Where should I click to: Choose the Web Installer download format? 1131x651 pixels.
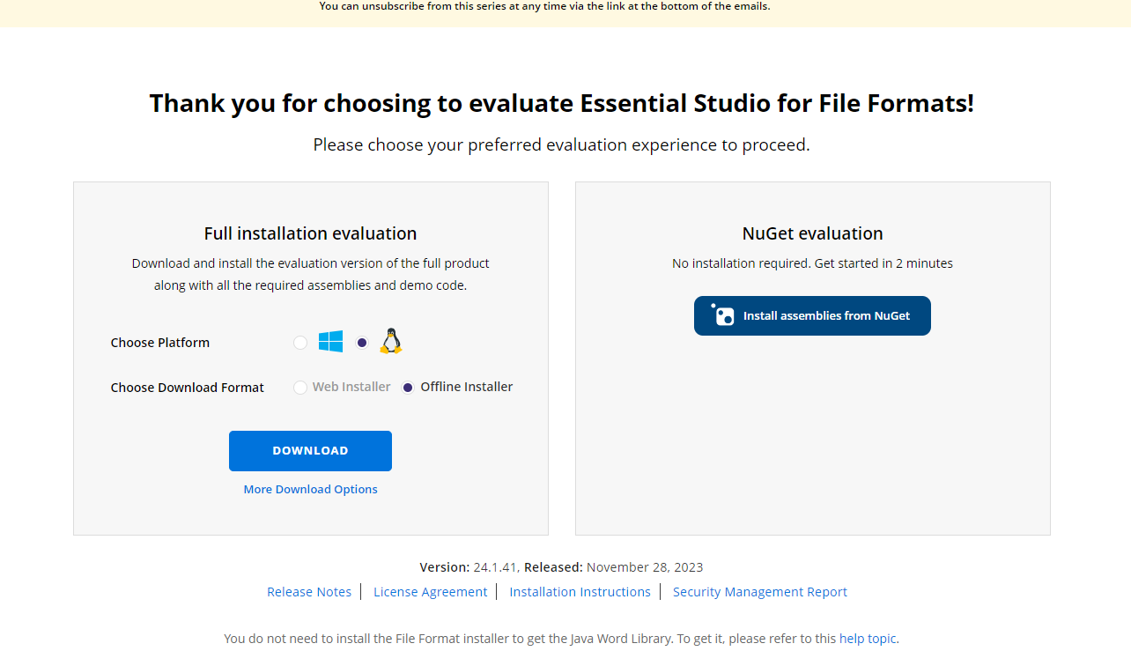click(x=300, y=387)
